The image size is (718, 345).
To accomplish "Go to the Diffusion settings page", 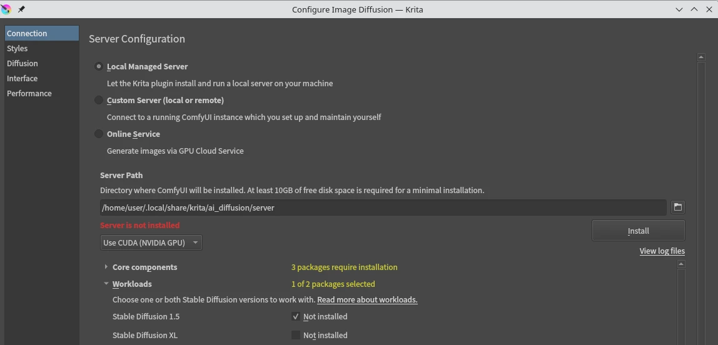I will (x=42, y=64).
